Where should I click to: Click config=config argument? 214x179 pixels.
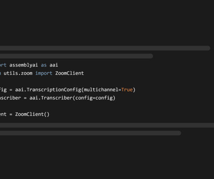point(94,98)
